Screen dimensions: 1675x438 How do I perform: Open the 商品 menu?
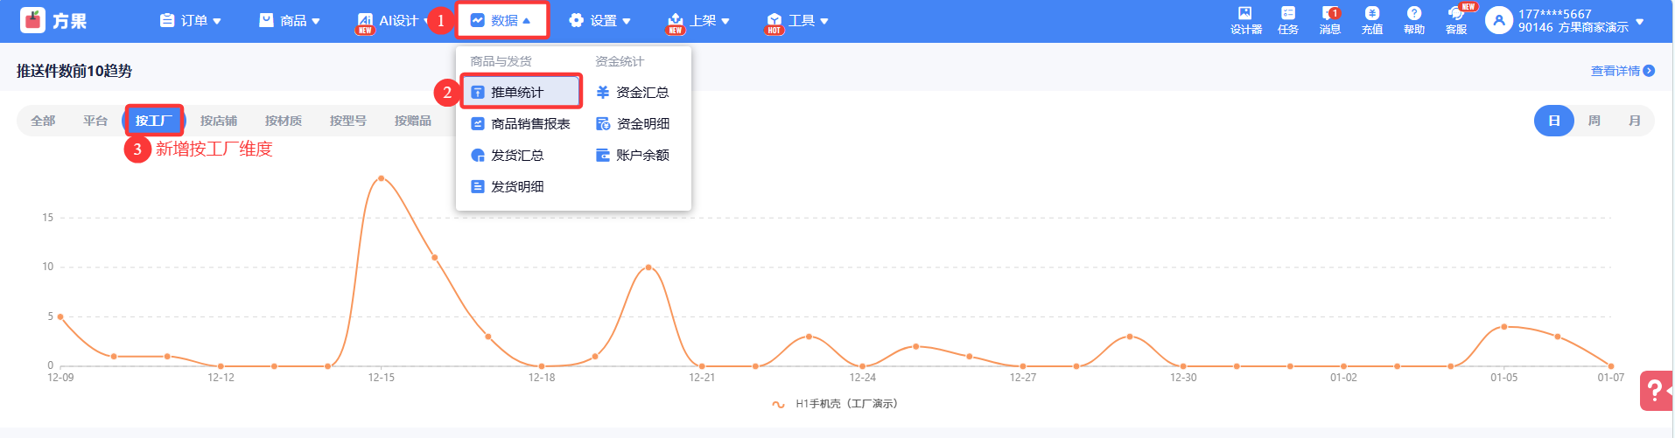(x=289, y=20)
